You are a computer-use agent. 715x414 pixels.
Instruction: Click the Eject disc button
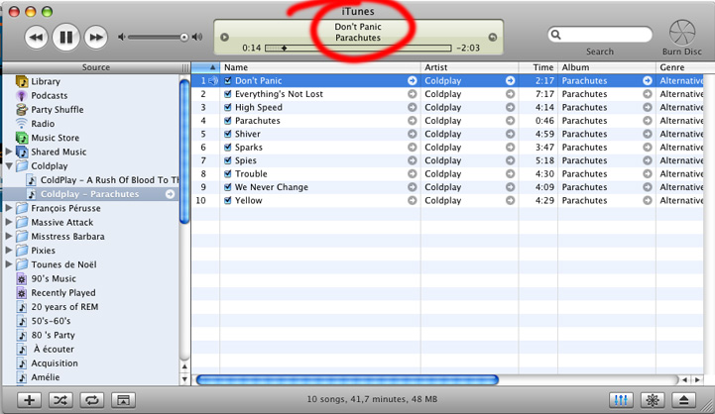tap(683, 400)
